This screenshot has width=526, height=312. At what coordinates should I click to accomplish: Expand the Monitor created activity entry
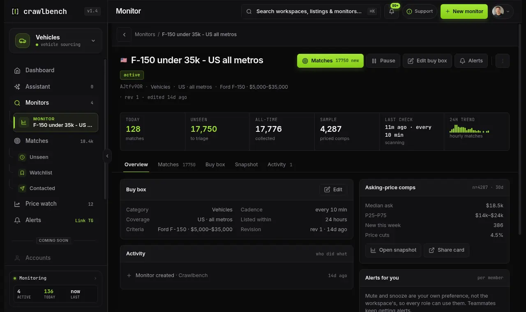pos(236,275)
